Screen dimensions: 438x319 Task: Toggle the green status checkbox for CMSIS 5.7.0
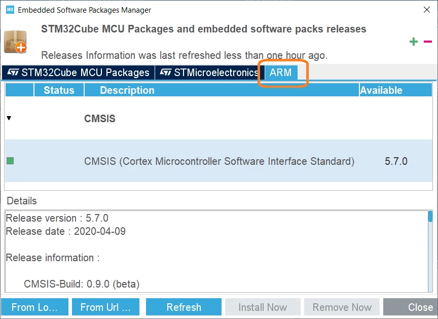[x=10, y=161]
